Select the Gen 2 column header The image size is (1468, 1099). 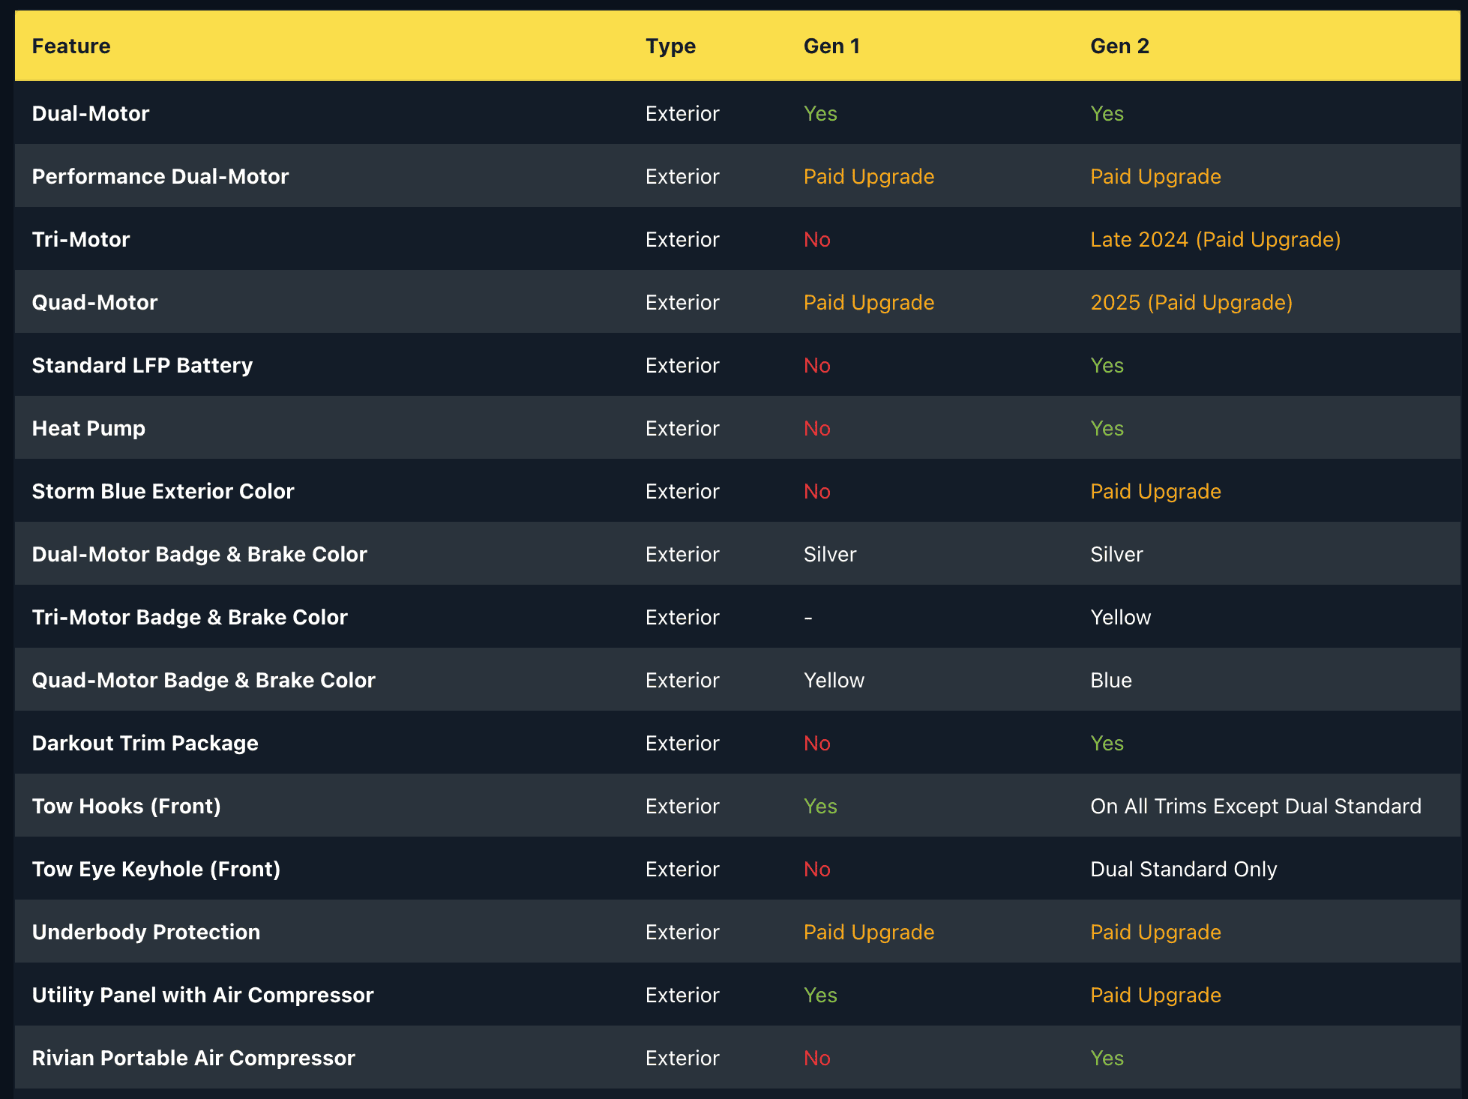(1119, 46)
